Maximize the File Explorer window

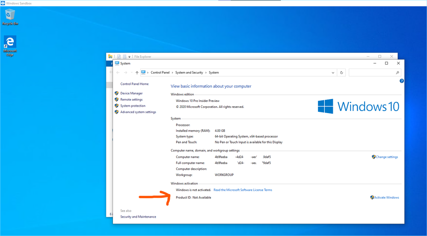380,57
